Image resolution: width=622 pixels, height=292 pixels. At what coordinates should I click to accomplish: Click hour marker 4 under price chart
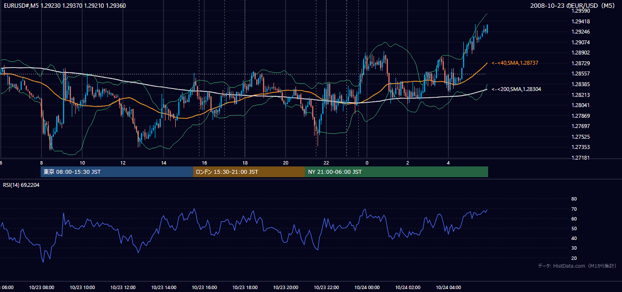[448, 163]
